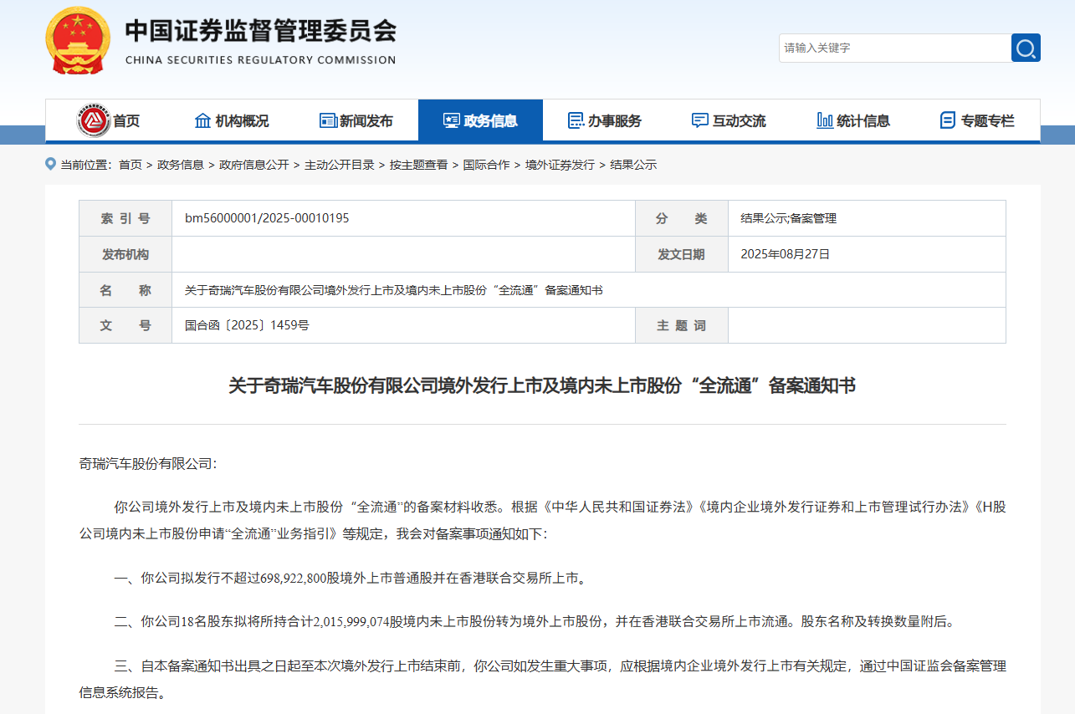
Task: Click paragraph 二 about 18名股东
Action: coord(534,621)
